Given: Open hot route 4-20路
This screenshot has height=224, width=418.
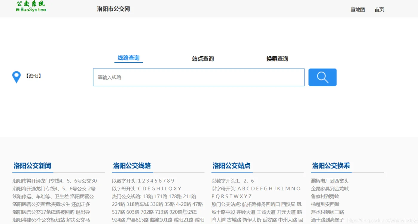Looking at the screenshot, I should point(184,204).
